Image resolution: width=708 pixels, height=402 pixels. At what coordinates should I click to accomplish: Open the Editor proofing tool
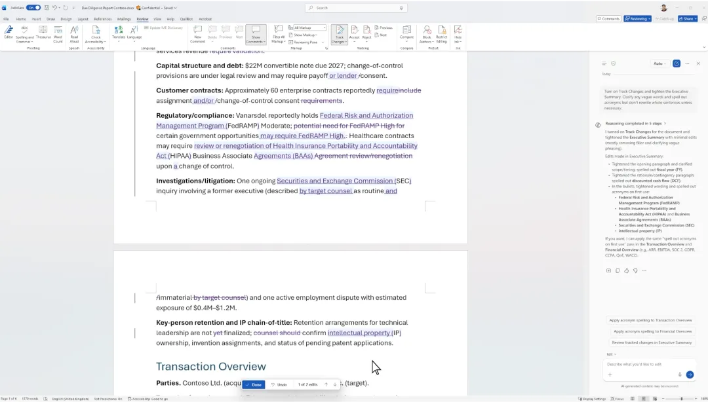[x=9, y=33]
